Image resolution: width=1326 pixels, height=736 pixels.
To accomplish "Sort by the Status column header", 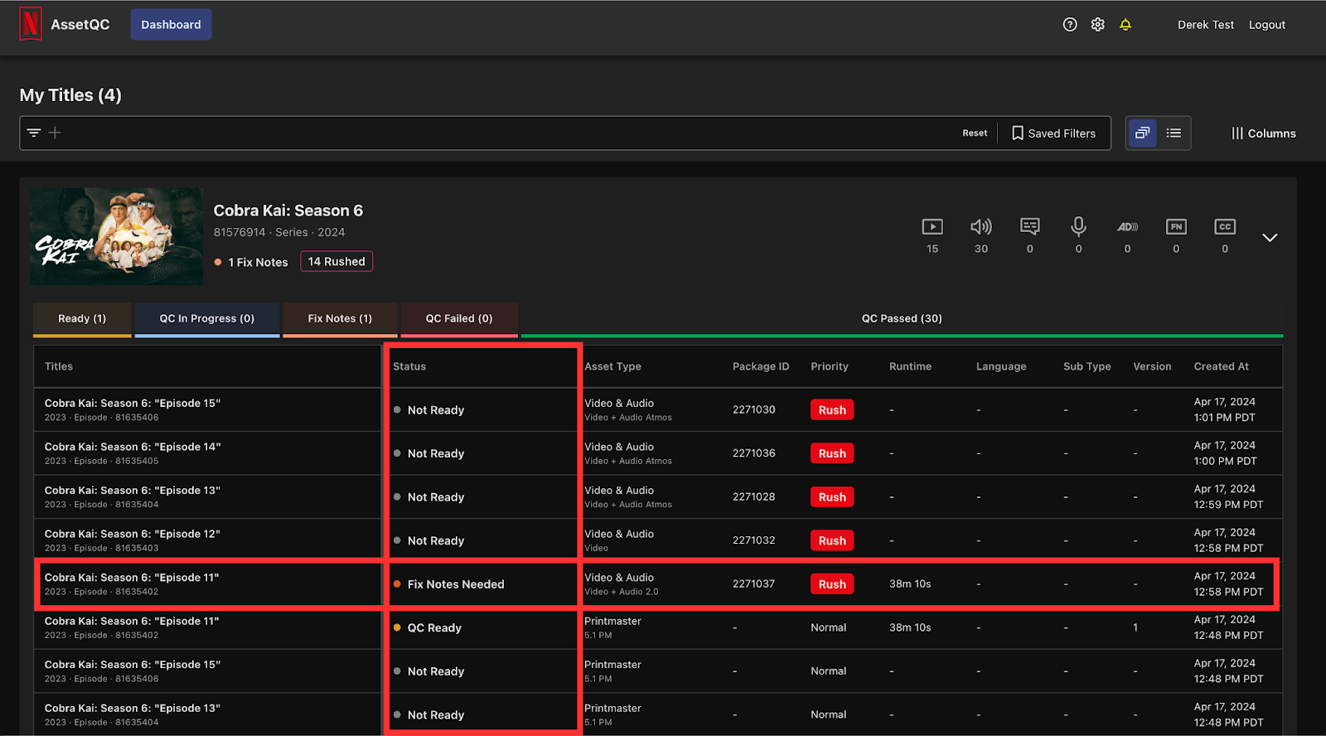I will 409,366.
